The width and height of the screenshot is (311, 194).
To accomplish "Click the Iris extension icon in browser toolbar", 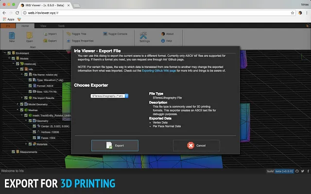I will pyautogui.click(x=300, y=13).
